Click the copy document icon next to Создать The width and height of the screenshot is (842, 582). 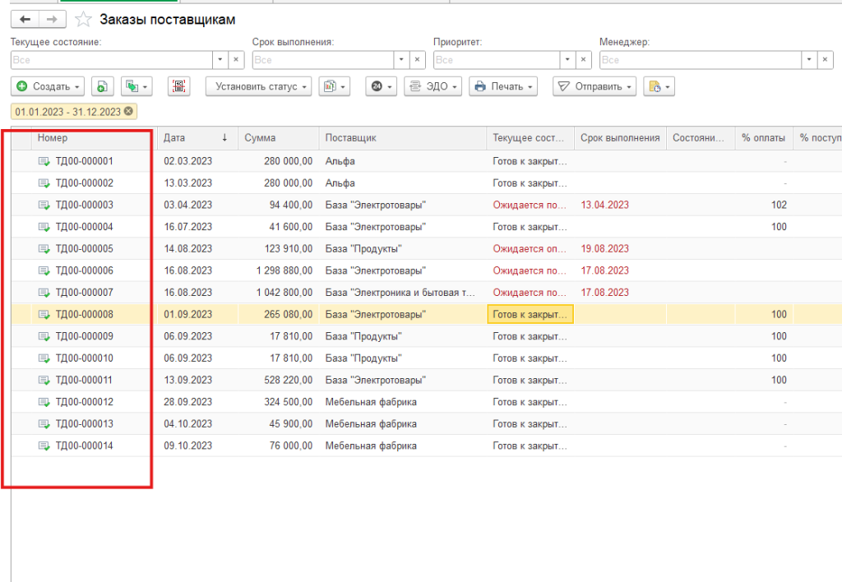click(x=103, y=86)
